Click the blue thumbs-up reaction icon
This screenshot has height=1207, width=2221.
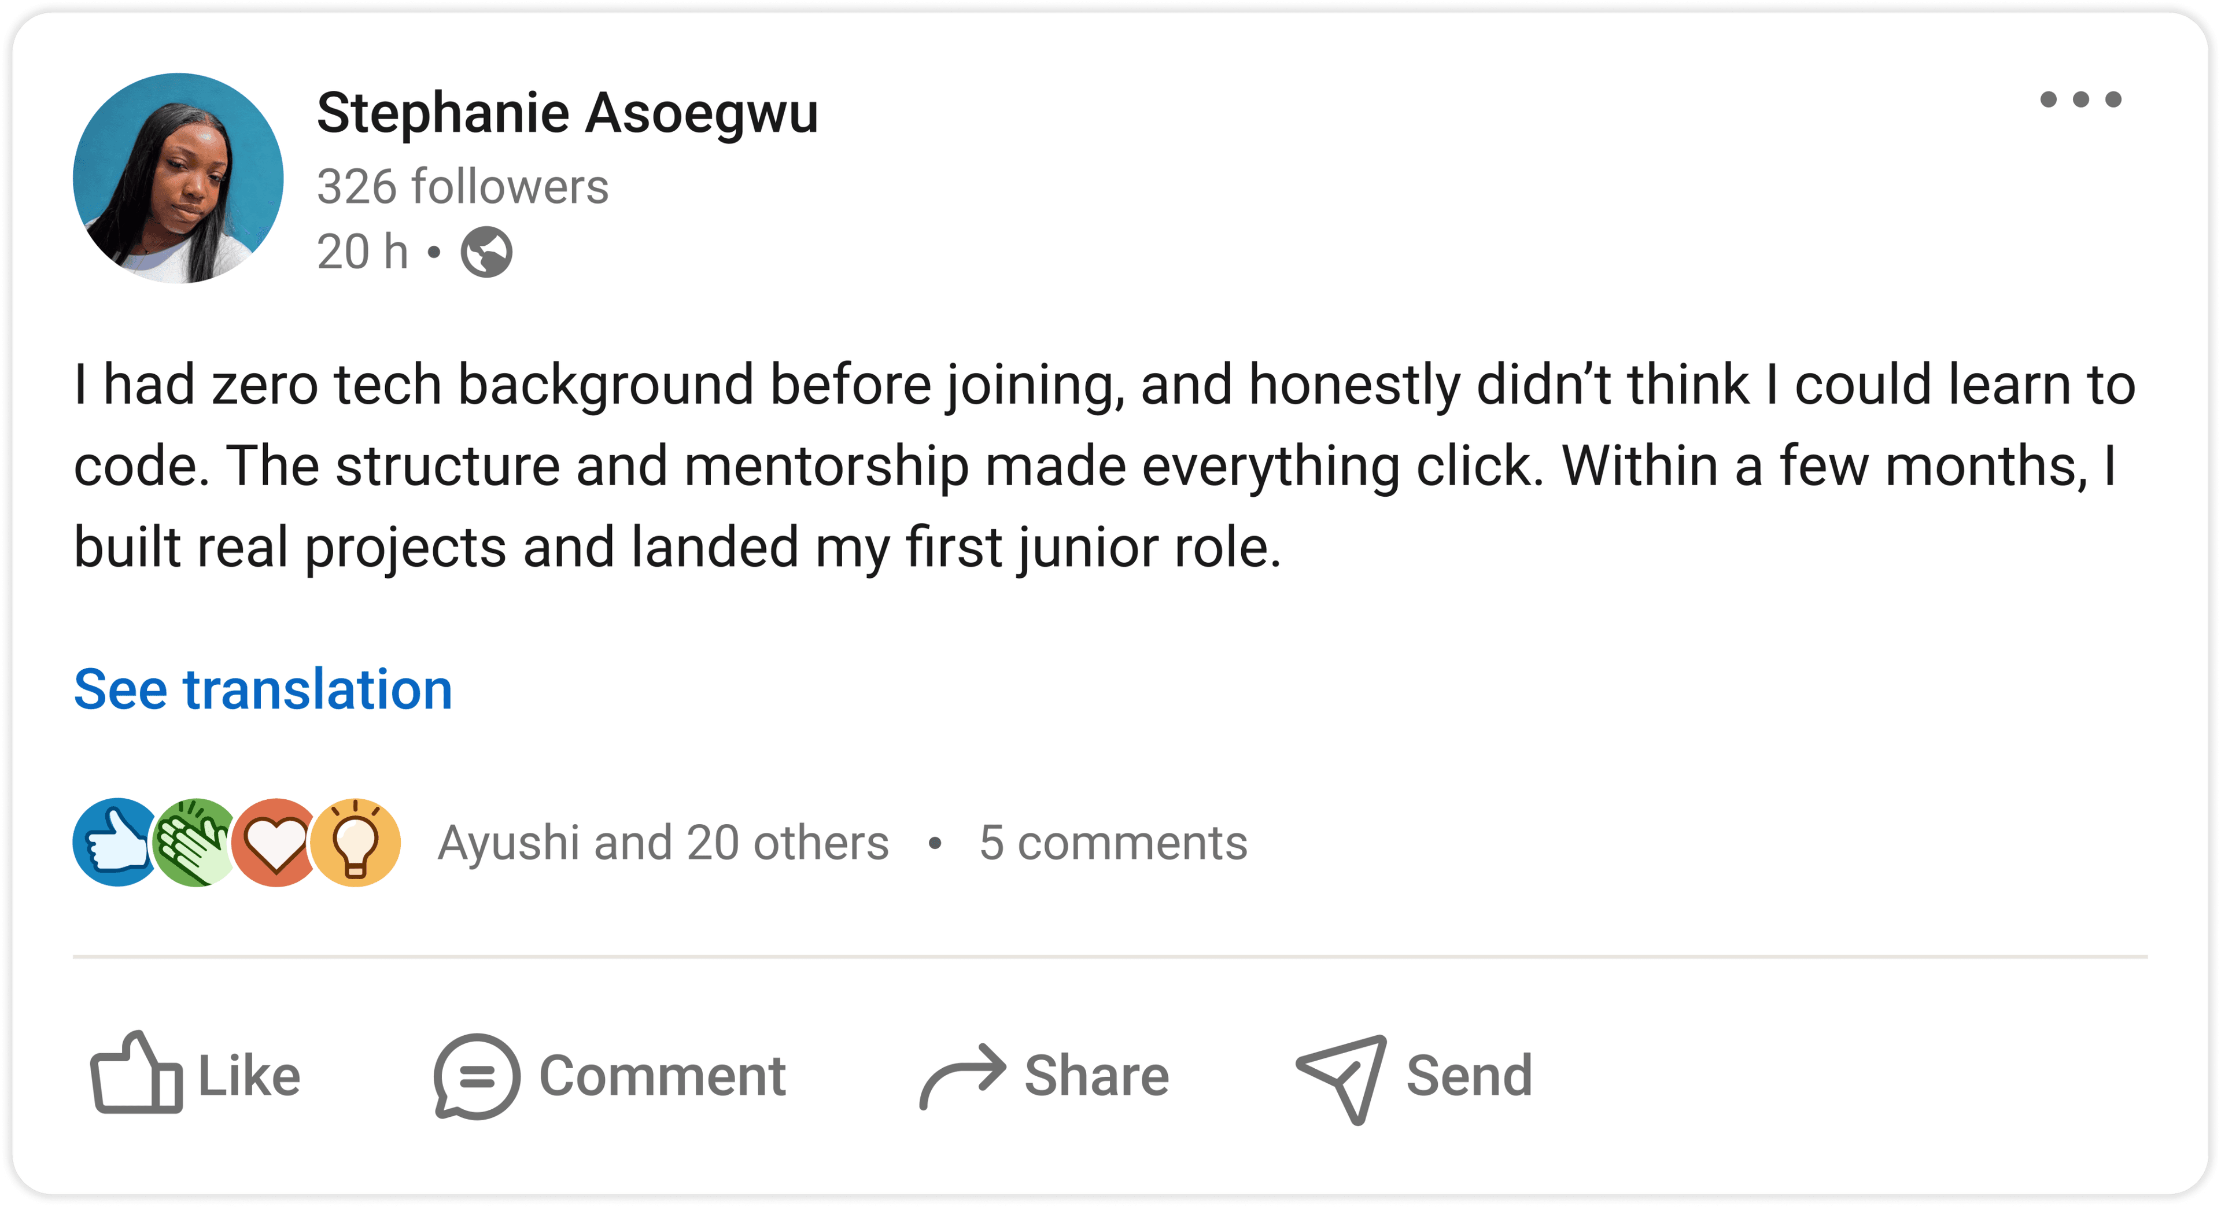(x=115, y=842)
